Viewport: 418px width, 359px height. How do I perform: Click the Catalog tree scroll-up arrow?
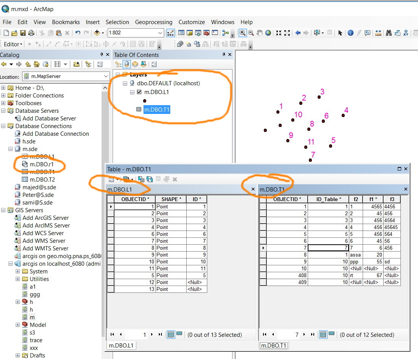pyautogui.click(x=105, y=88)
